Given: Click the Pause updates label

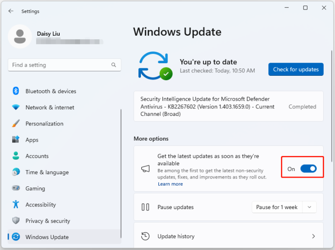Looking at the screenshot, I should coord(175,207).
